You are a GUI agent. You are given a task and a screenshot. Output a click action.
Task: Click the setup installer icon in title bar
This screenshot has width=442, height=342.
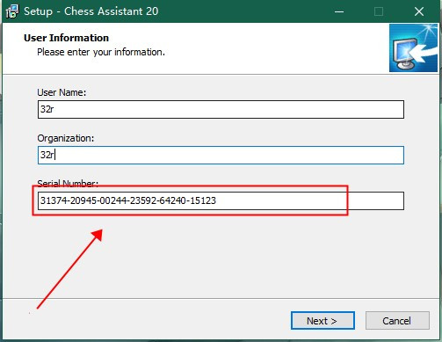tap(12, 11)
